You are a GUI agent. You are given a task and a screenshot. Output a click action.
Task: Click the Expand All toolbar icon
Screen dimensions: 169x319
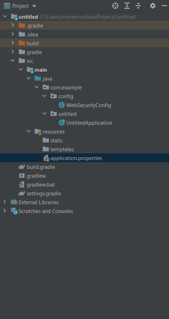(127, 6)
